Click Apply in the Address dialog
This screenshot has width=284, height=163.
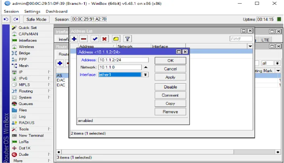tap(170, 77)
